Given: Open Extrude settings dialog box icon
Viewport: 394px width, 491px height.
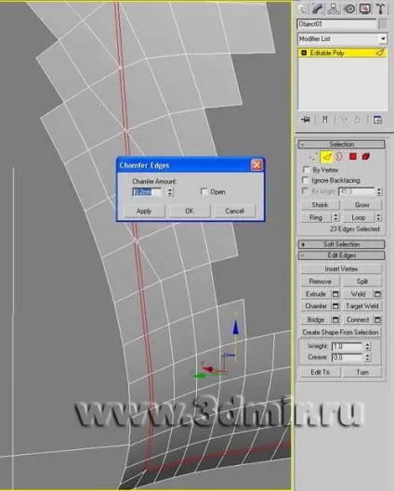Looking at the screenshot, I should [x=335, y=294].
